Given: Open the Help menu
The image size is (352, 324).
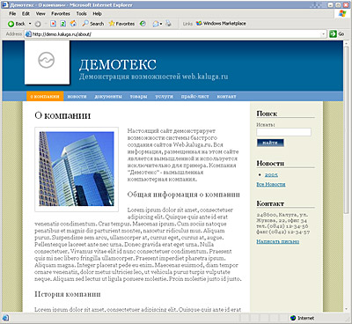Looking at the screenshot, I should click(97, 13).
